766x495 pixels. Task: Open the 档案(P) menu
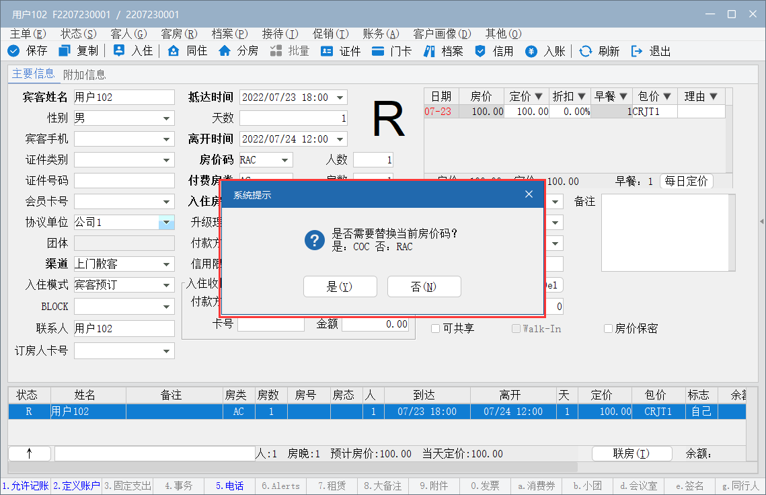229,34
